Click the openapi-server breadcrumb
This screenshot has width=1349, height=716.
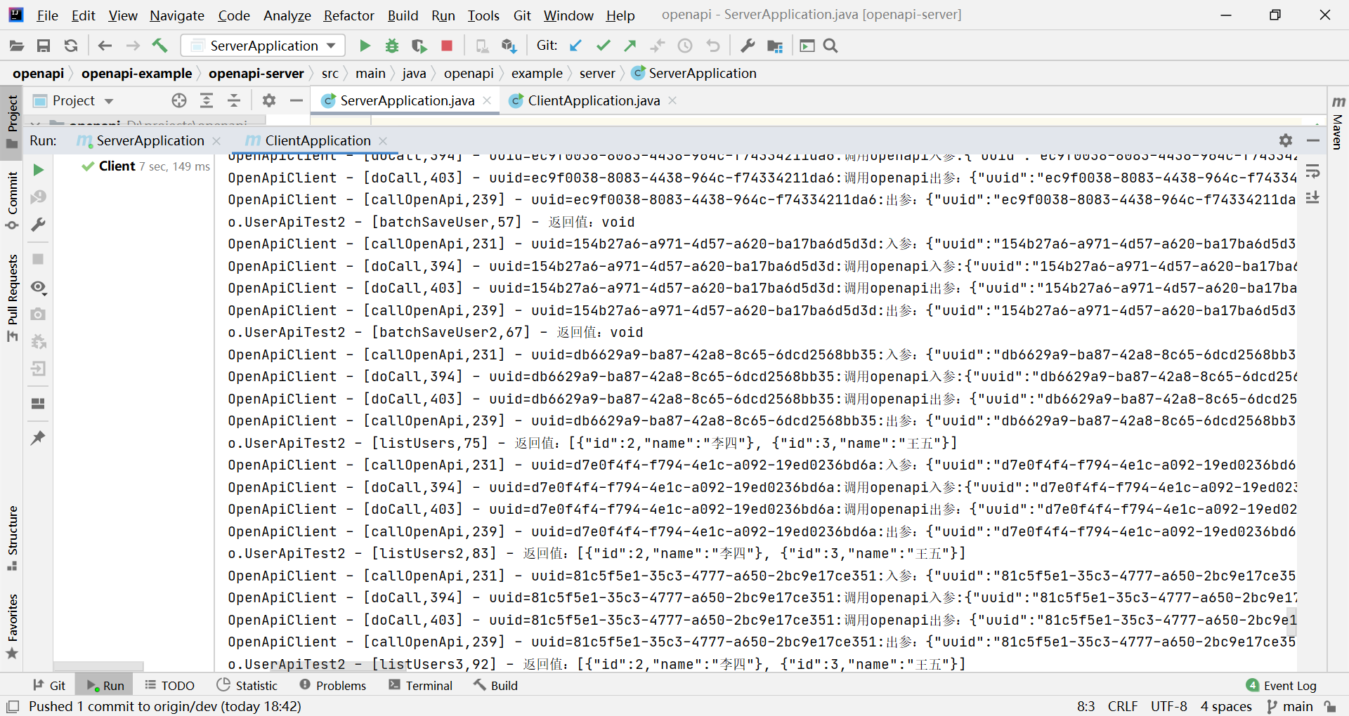(x=256, y=73)
